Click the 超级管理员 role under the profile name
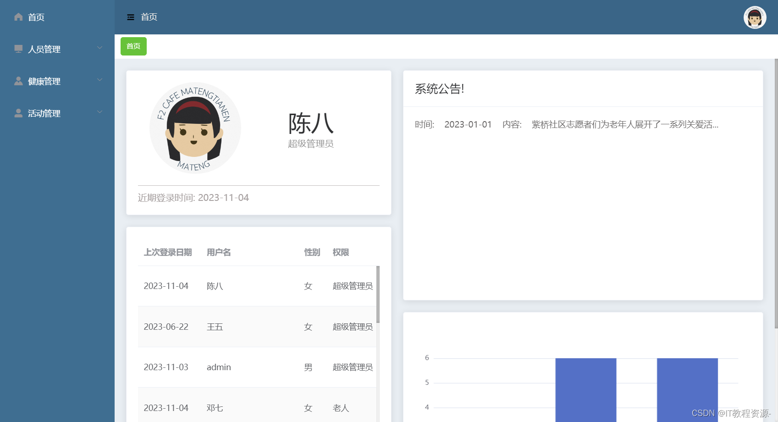The width and height of the screenshot is (778, 422). (311, 144)
